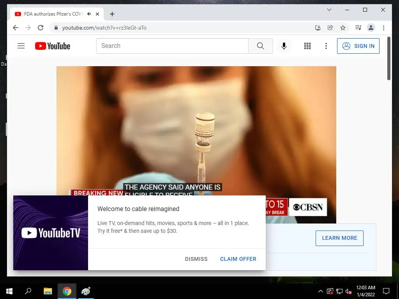Click the YouTubeTV promo banner image

pyautogui.click(x=51, y=233)
